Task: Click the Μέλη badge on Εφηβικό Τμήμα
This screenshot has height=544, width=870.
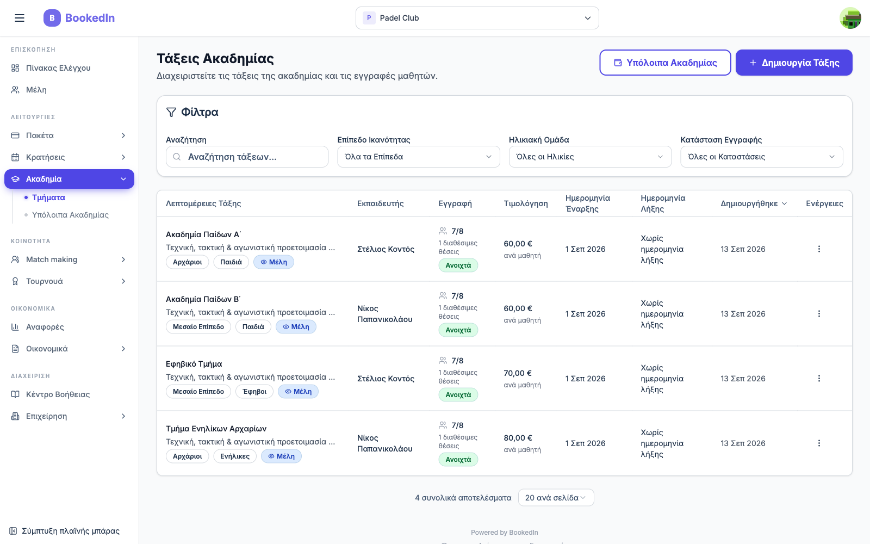Action: [x=298, y=392]
